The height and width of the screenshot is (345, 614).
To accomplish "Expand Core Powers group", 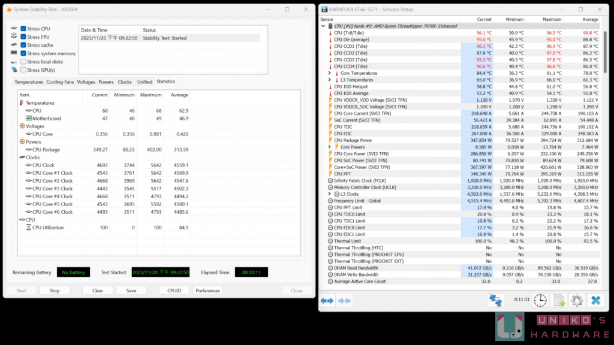I will click(329, 147).
